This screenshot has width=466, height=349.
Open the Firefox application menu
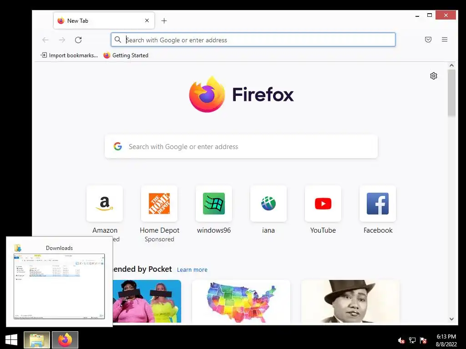[445, 40]
